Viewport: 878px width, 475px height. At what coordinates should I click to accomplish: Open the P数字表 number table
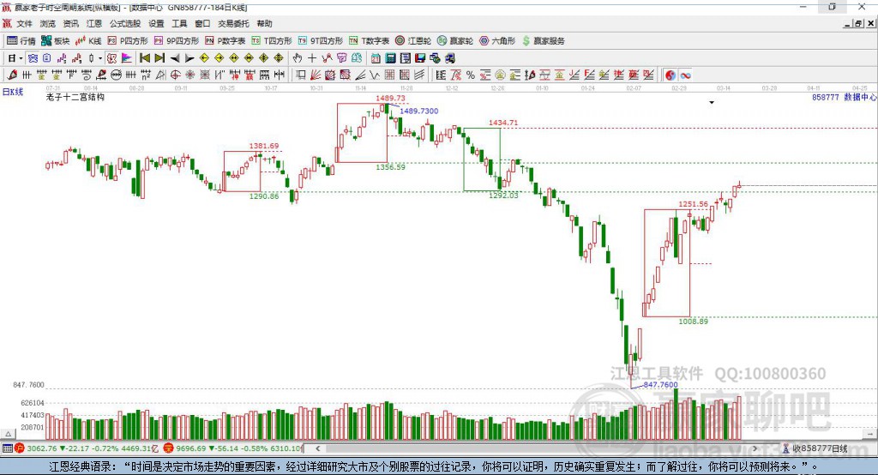coord(226,41)
